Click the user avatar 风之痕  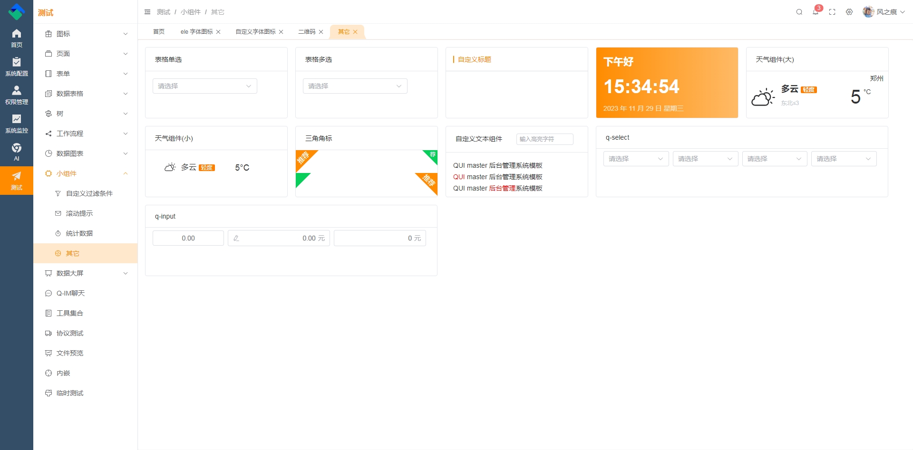pyautogui.click(x=868, y=12)
